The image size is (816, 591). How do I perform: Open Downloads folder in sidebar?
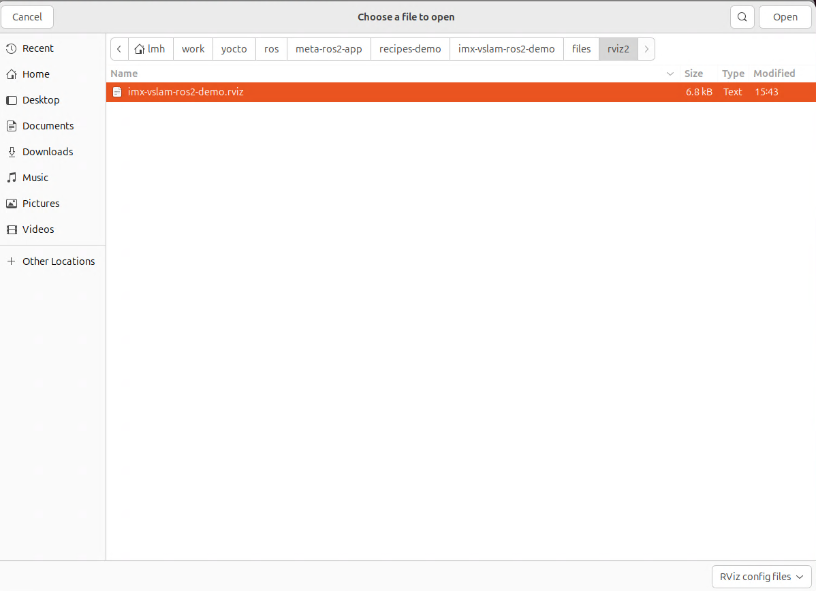click(48, 152)
